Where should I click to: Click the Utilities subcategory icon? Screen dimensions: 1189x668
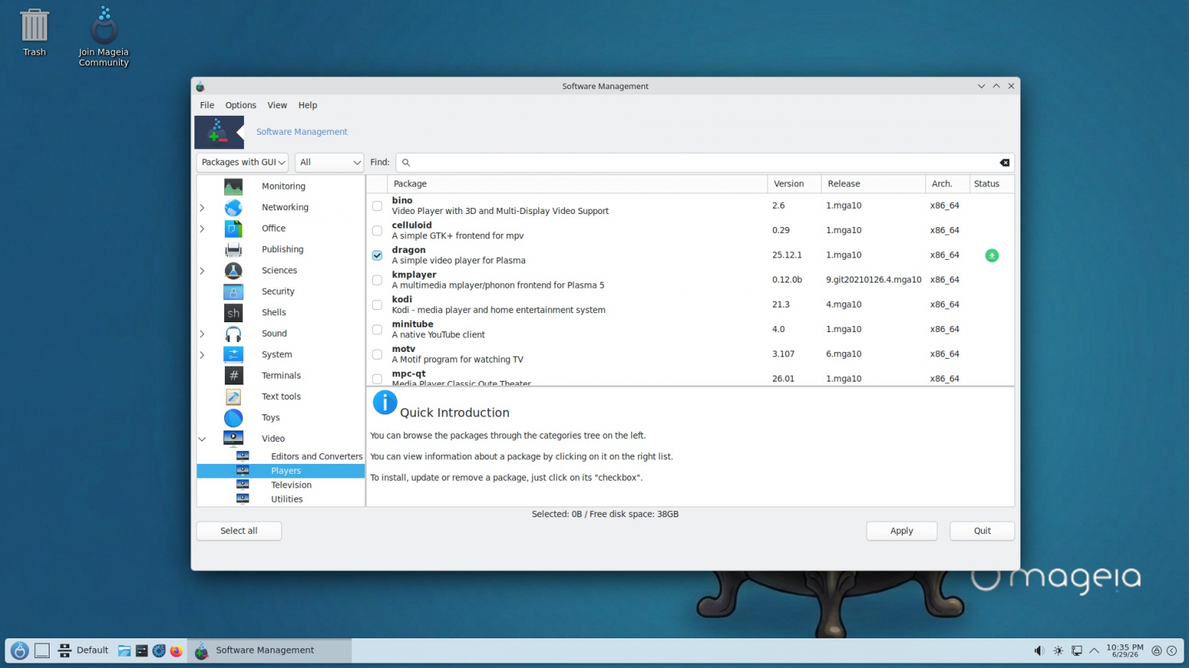coord(242,499)
